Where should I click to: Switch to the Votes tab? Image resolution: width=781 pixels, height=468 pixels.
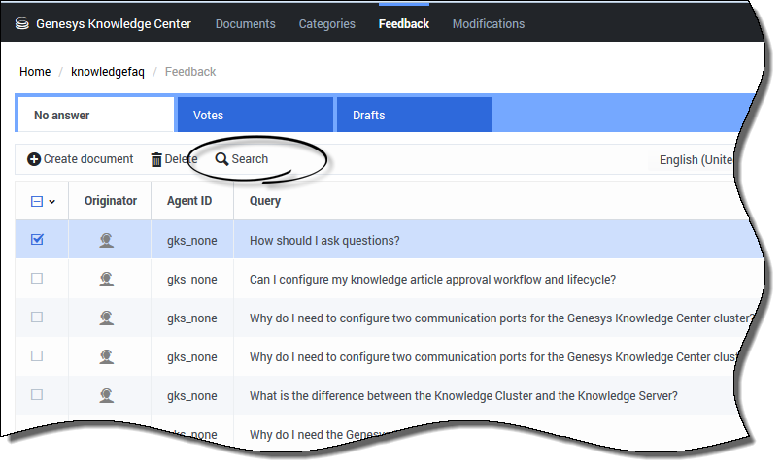coord(208,116)
